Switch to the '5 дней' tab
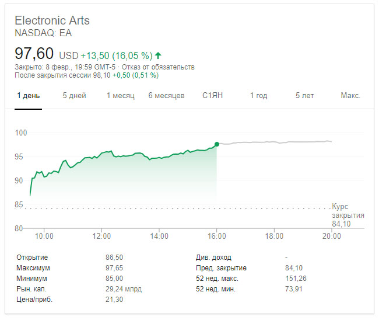 click(x=75, y=96)
